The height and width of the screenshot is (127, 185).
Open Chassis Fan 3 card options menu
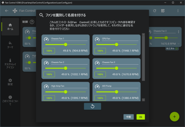coord(179,32)
